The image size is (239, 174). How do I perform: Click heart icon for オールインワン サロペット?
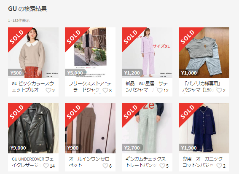pyautogui.click(x=105, y=166)
